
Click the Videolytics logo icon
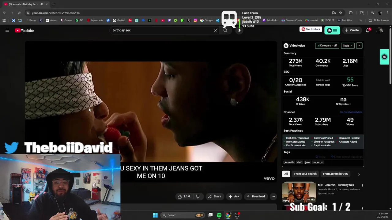pyautogui.click(x=286, y=46)
